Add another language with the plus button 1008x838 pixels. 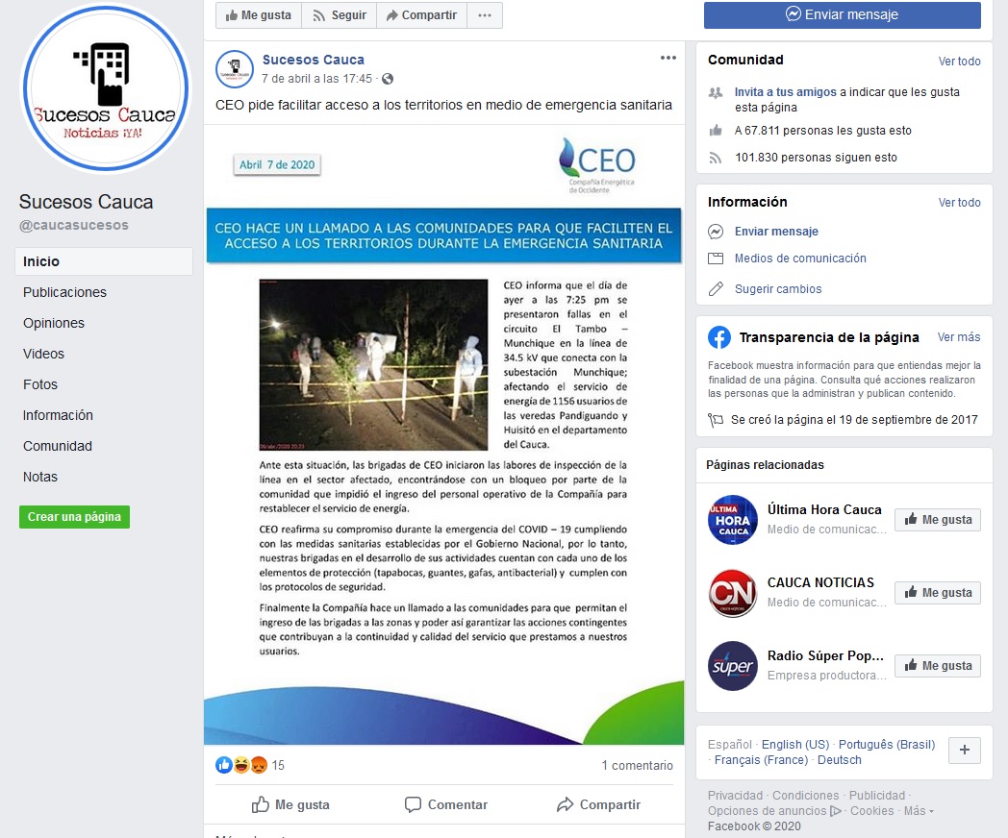(965, 750)
